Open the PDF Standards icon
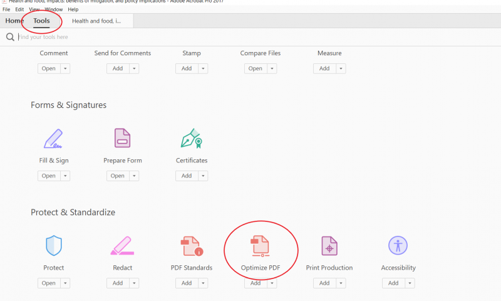Viewport: 501px width, 301px height. coord(192,246)
